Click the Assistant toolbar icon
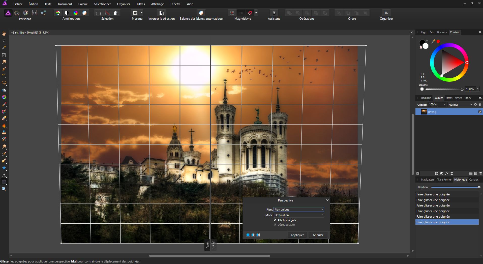Screen dimensions: 483x264 point(274,13)
